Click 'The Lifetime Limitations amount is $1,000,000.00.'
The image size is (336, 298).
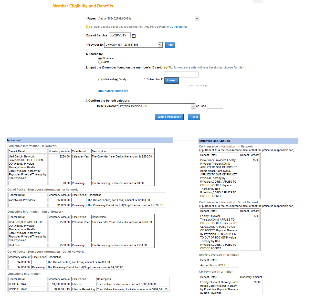pyautogui.click(x=127, y=284)
